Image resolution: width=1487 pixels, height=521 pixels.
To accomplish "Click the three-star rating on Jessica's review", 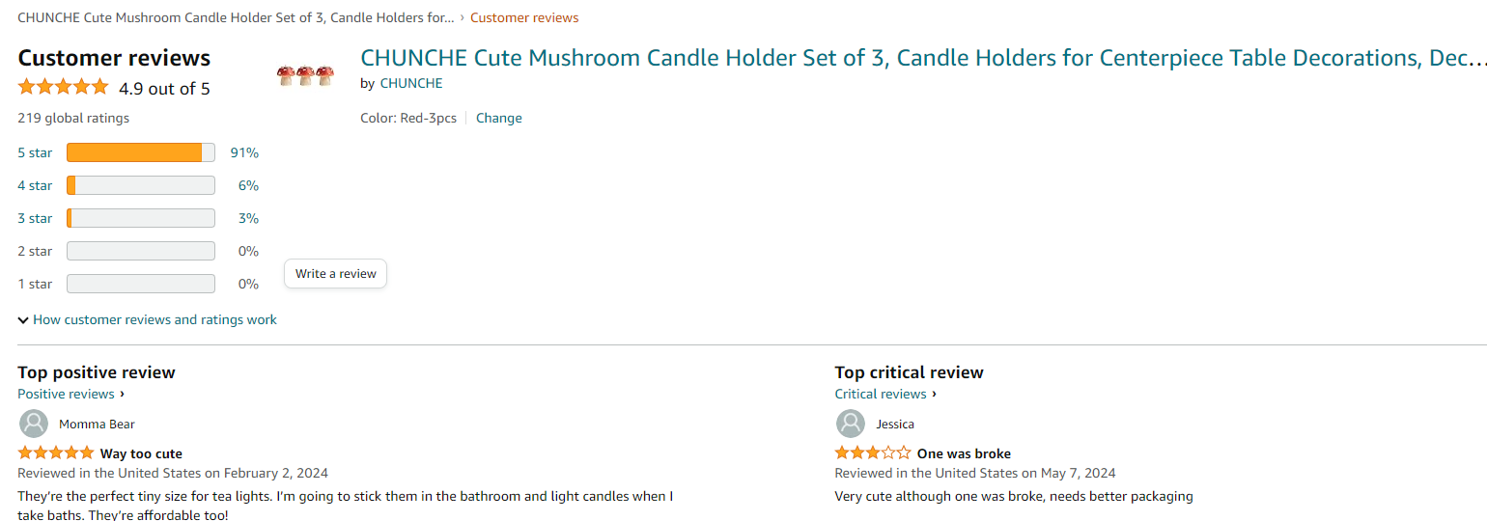I will pyautogui.click(x=873, y=453).
